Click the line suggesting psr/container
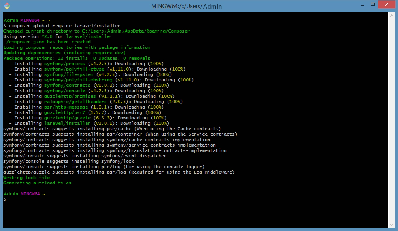 120,134
